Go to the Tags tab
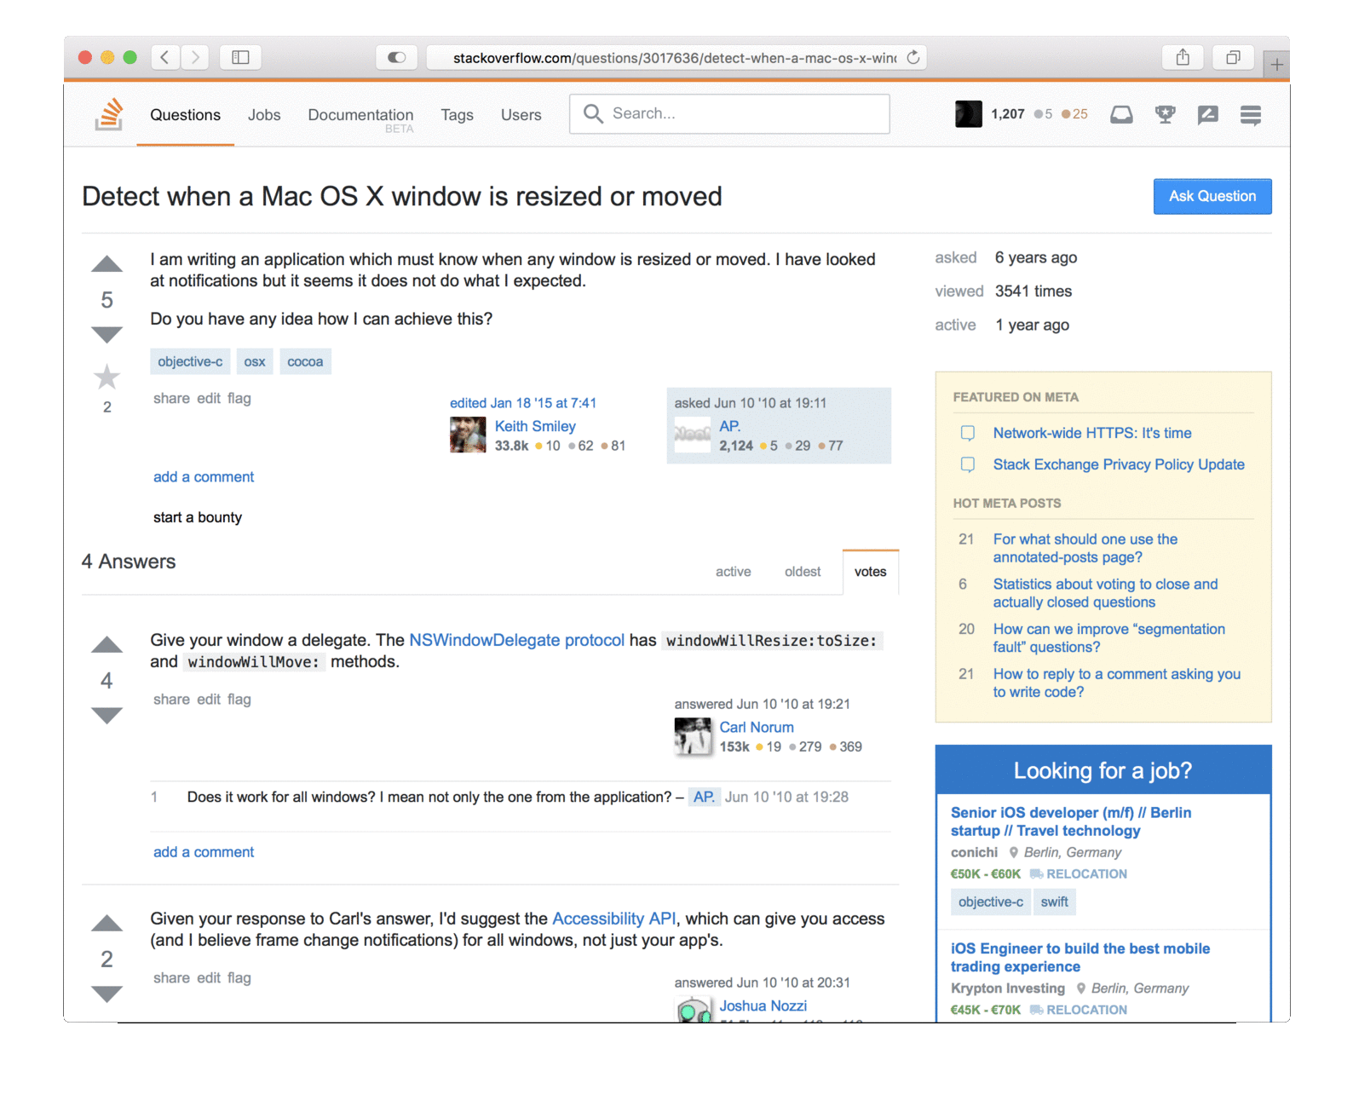This screenshot has height=1112, width=1353. click(457, 115)
